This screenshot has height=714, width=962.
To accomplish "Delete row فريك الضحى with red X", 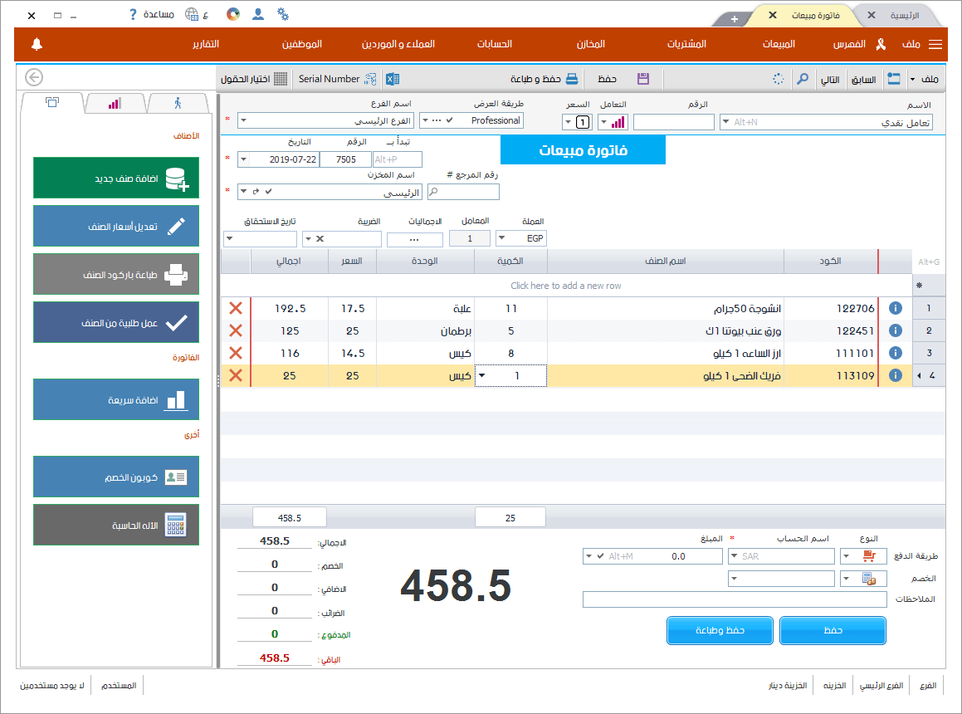I will 236,375.
